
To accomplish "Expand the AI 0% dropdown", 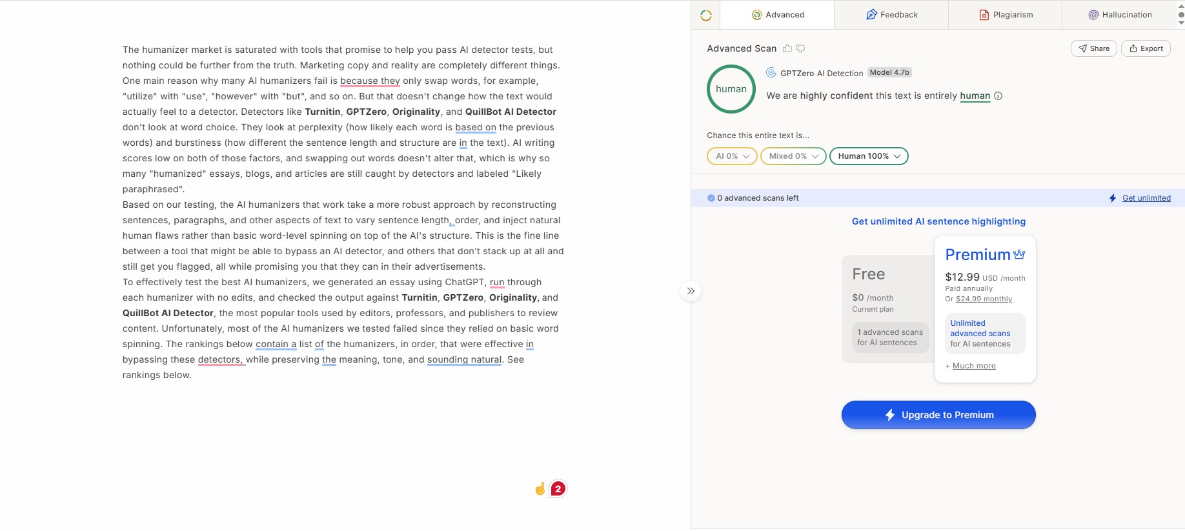I will click(x=732, y=156).
